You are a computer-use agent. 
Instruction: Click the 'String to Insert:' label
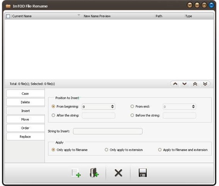coord(59,131)
